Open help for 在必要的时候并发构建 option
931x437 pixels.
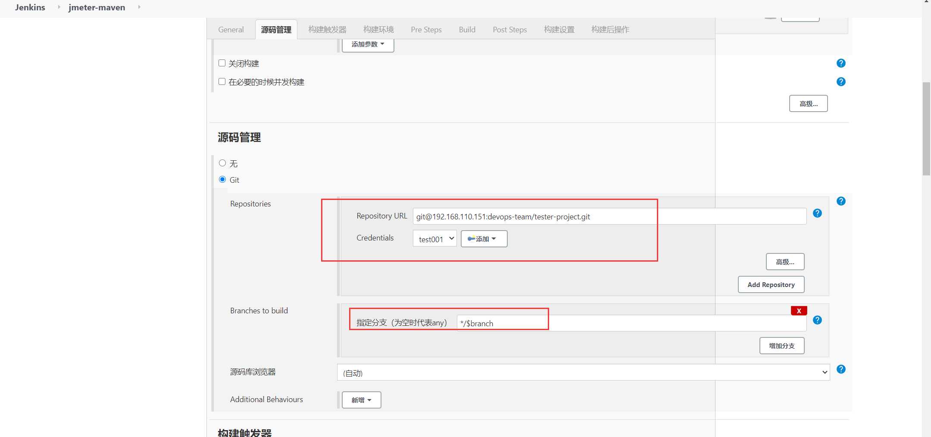click(x=841, y=82)
